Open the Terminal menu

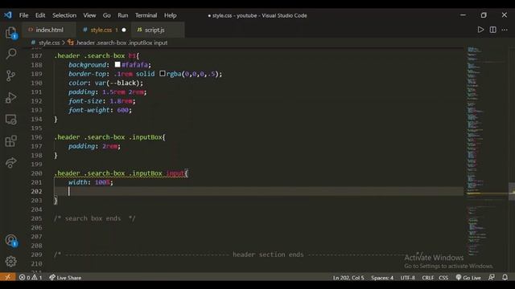146,15
